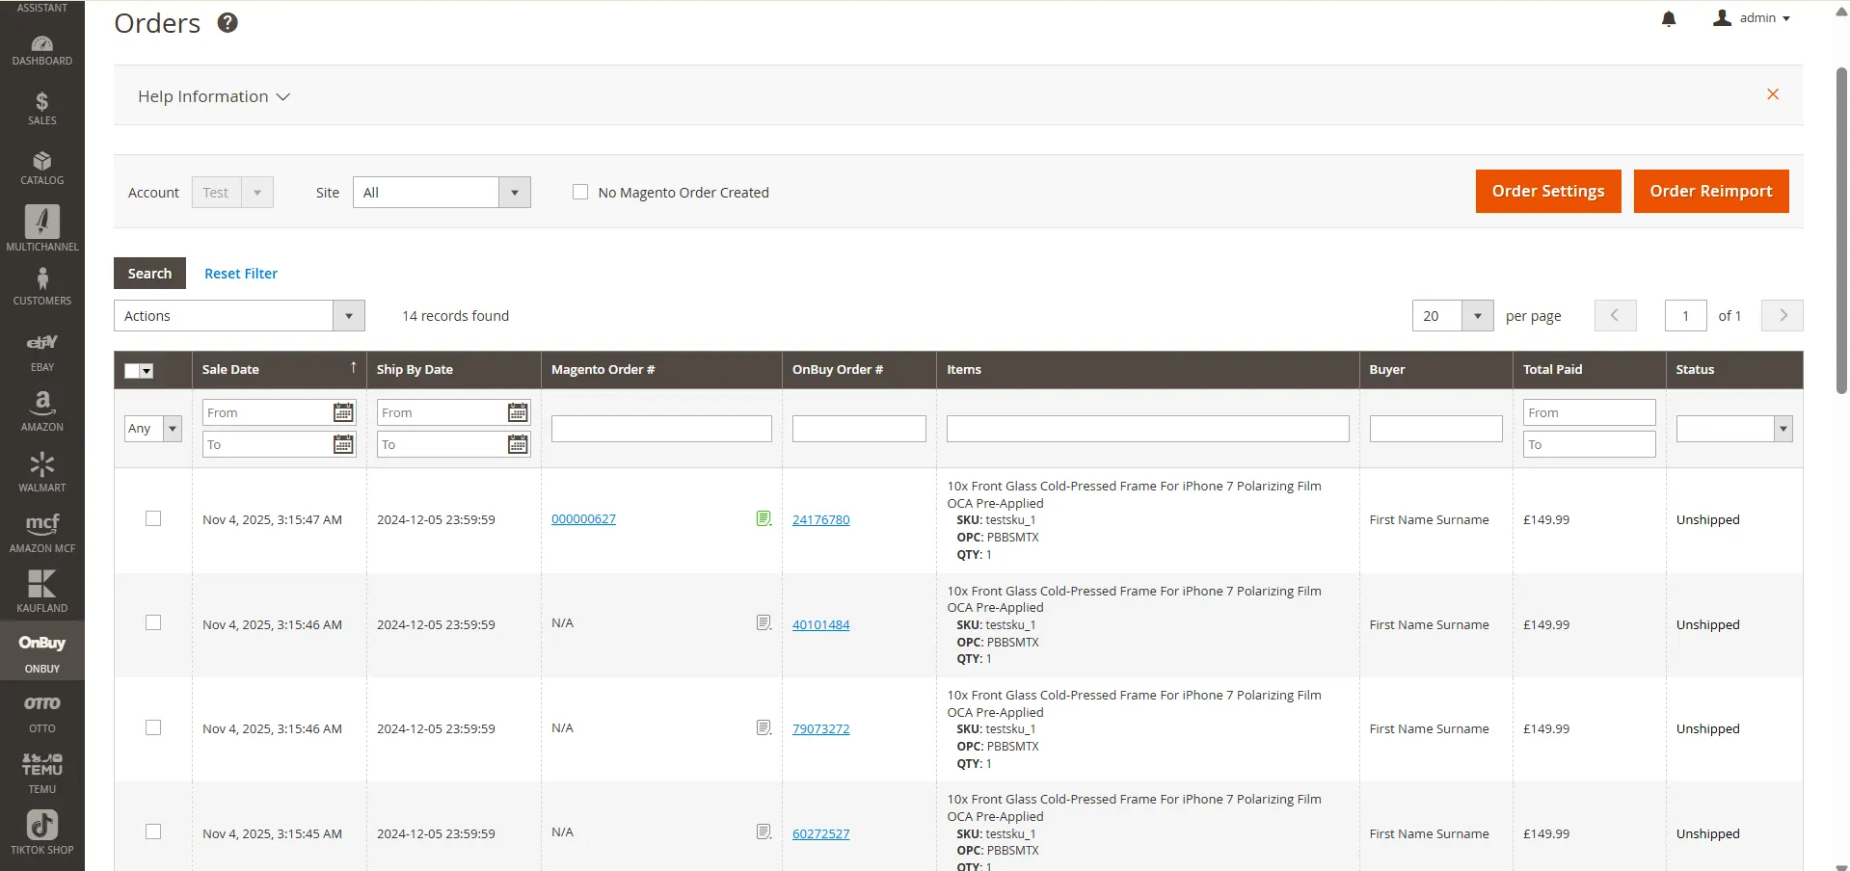This screenshot has height=871, width=1850.
Task: Click the Reset Filter link
Action: (x=241, y=274)
